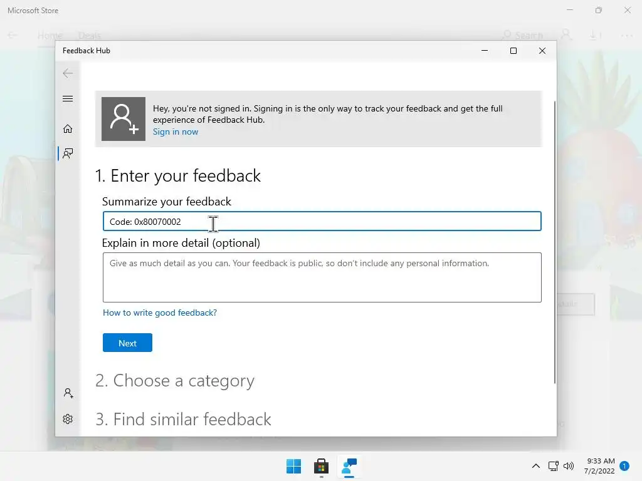
Task: Click the Explain in more detail box
Action: [322, 277]
